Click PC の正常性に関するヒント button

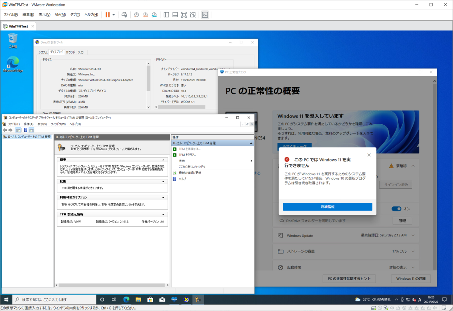tap(349, 279)
